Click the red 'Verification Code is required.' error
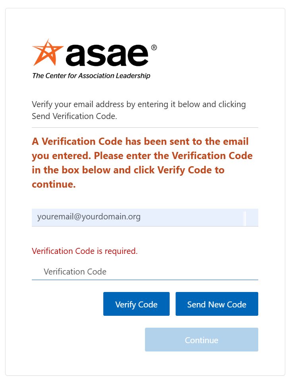Image resolution: width=296 pixels, height=386 pixels. tap(85, 251)
